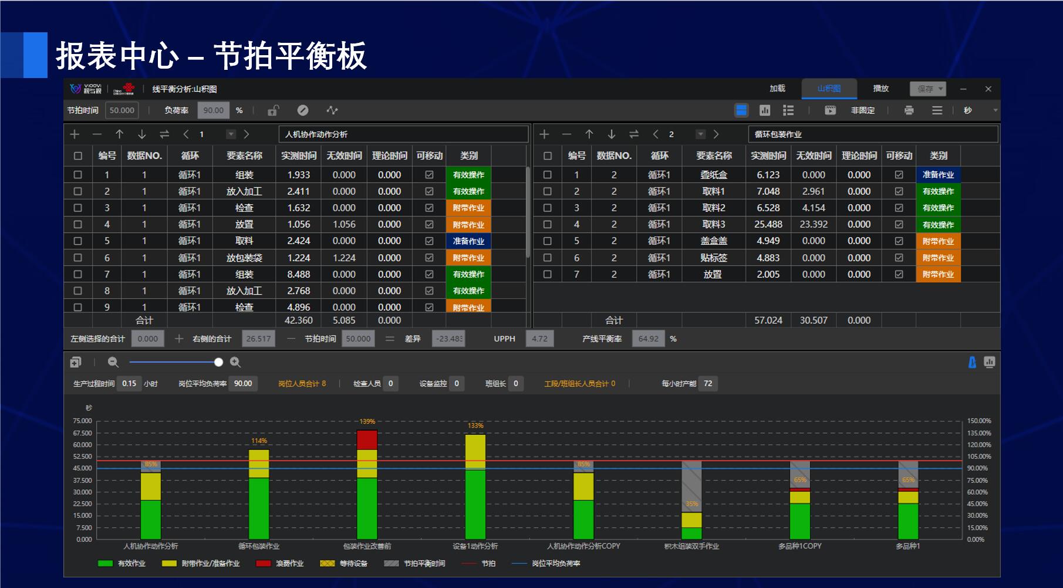This screenshot has height=588, width=1063.
Task: Move left table row down with arrow
Action: pos(142,134)
